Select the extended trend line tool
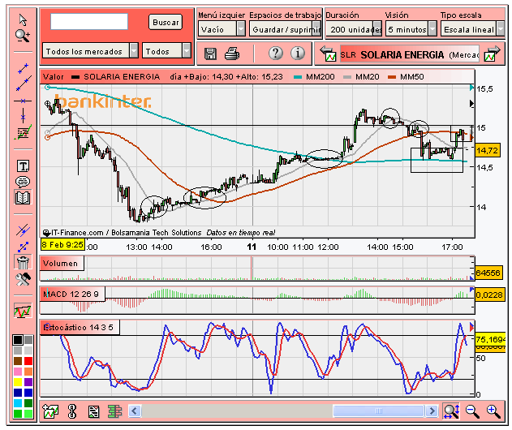This screenshot has width=512, height=430. point(24,84)
